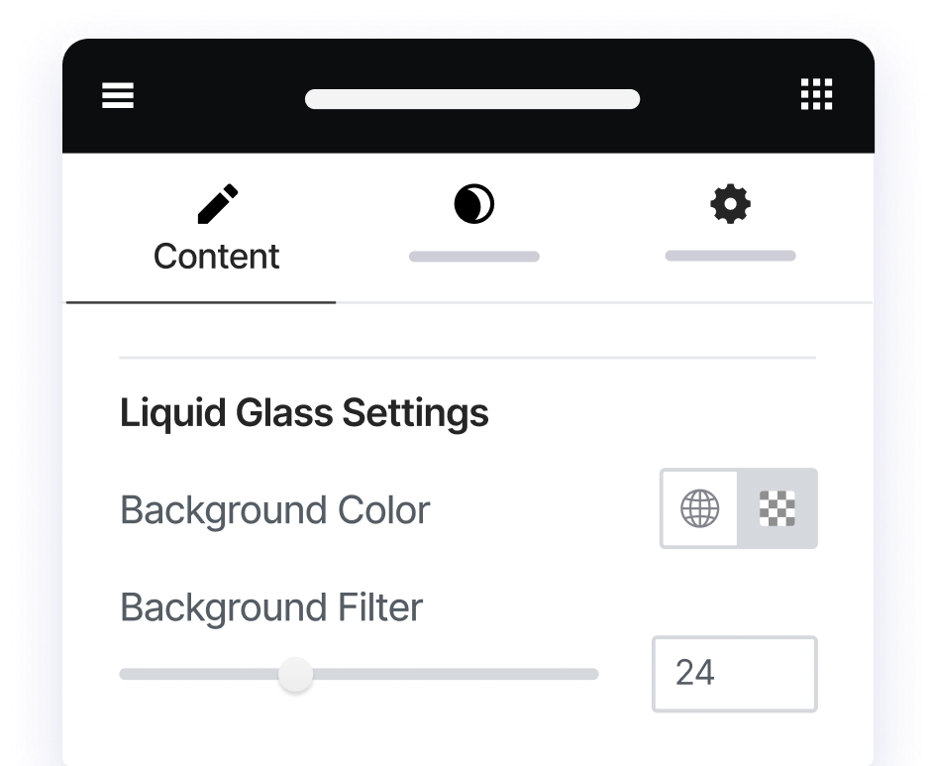Screen dimensions: 934x766
Task: Click the globe global color icon
Action: (699, 509)
